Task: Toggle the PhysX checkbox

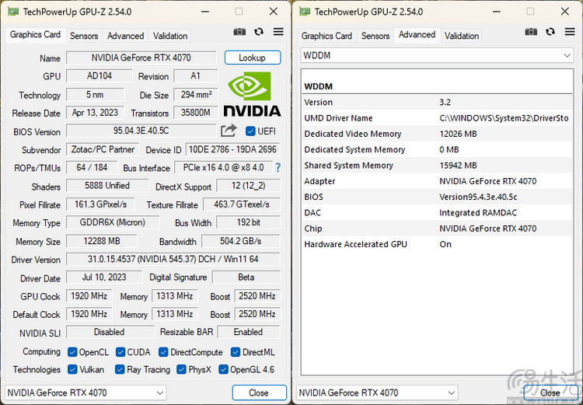Action: tap(181, 369)
